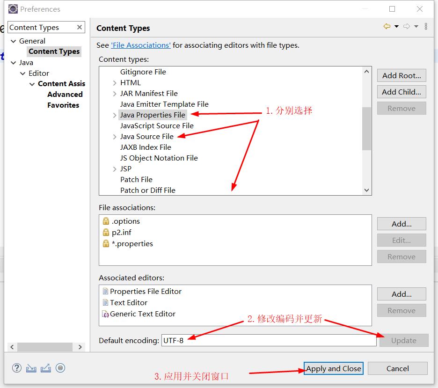This screenshot has height=388, width=438.
Task: Select JAXB Index File entry
Action: click(146, 147)
